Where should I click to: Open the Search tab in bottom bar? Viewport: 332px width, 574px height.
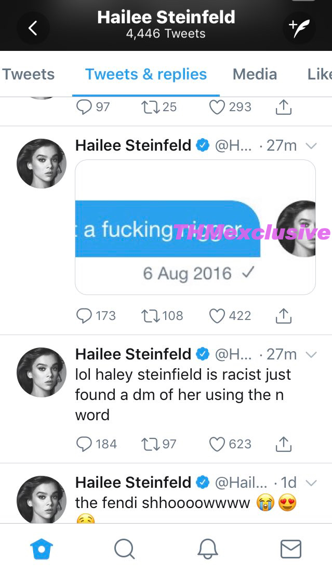(x=124, y=549)
